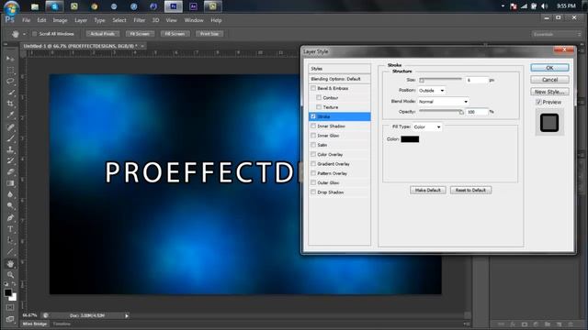Open the Hand tool preset picker arrow
Screen dimensions: 588x330
(25, 34)
